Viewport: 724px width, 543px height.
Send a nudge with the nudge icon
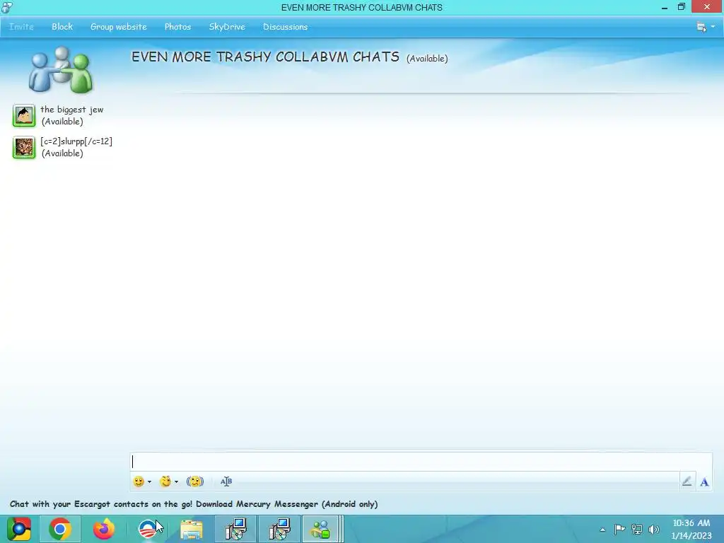click(x=195, y=481)
